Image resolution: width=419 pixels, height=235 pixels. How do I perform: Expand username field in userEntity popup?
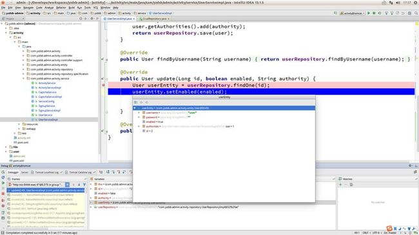[139, 112]
